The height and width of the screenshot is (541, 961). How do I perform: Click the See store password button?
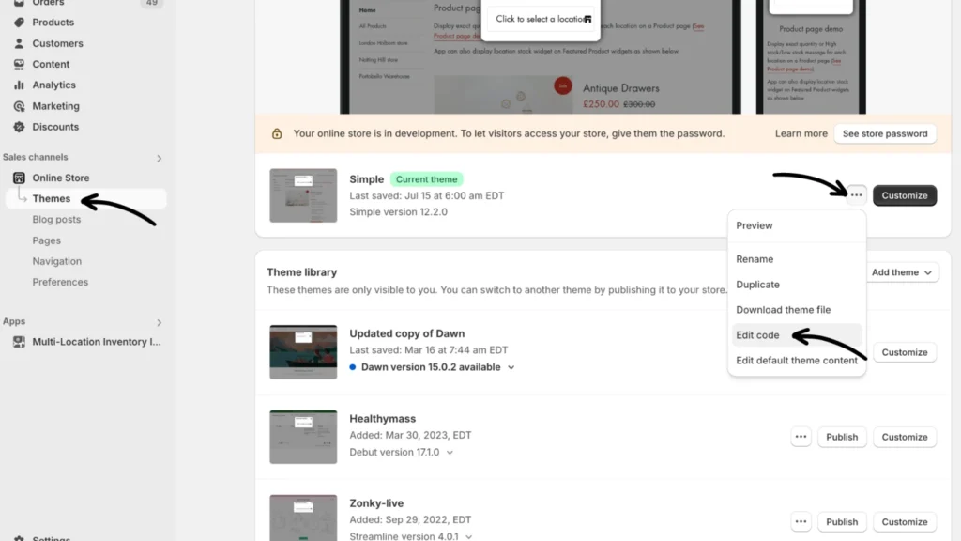point(884,133)
